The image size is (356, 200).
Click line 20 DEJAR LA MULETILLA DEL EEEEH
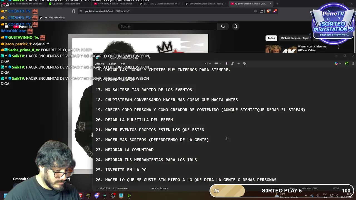[x=134, y=120]
